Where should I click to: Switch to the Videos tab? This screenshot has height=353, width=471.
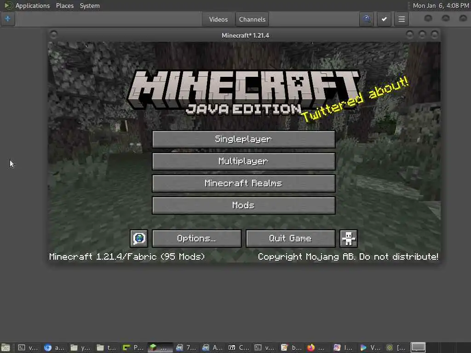pyautogui.click(x=218, y=19)
